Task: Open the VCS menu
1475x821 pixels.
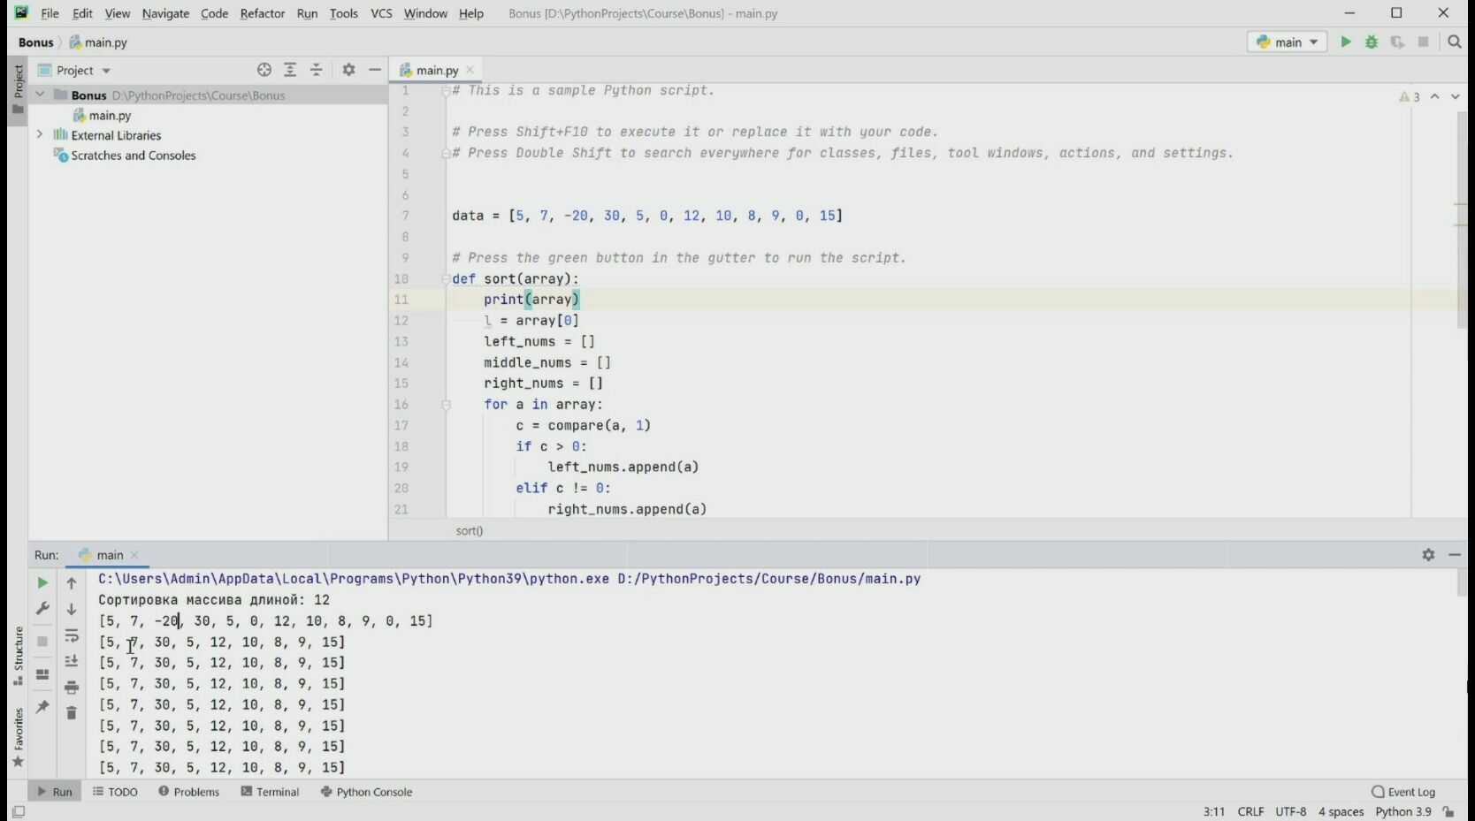Action: [381, 13]
